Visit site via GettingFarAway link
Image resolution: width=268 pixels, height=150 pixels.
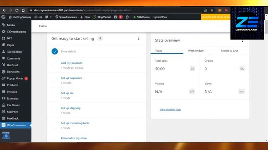(20, 17)
